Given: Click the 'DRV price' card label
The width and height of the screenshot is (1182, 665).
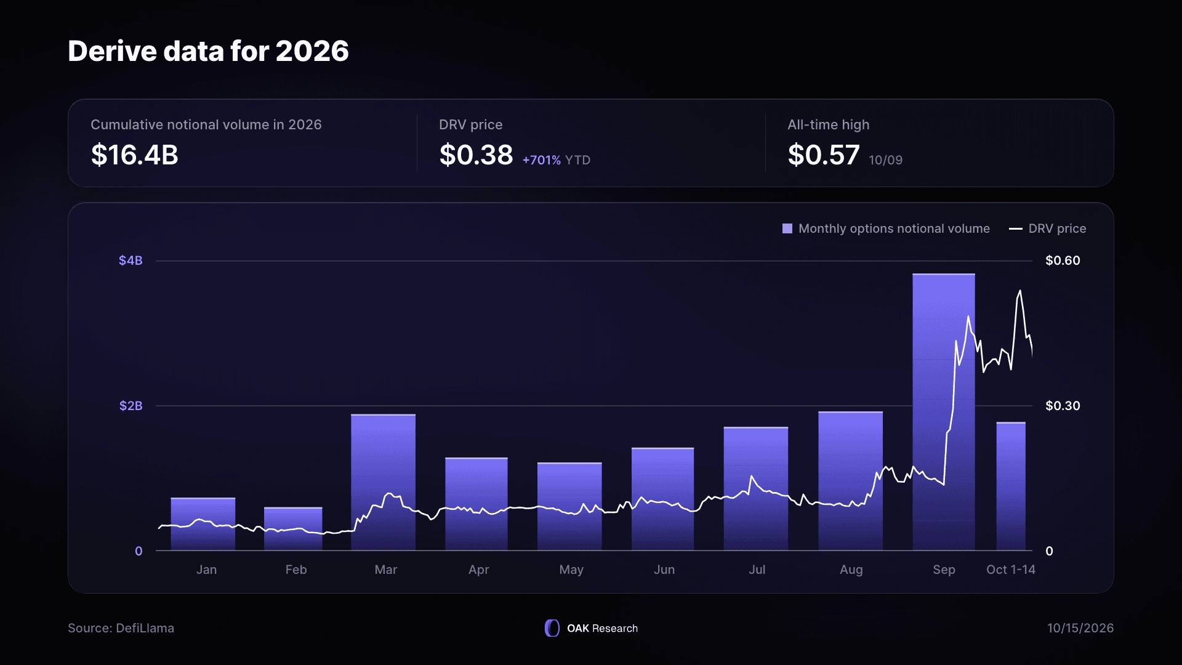Looking at the screenshot, I should click(471, 124).
